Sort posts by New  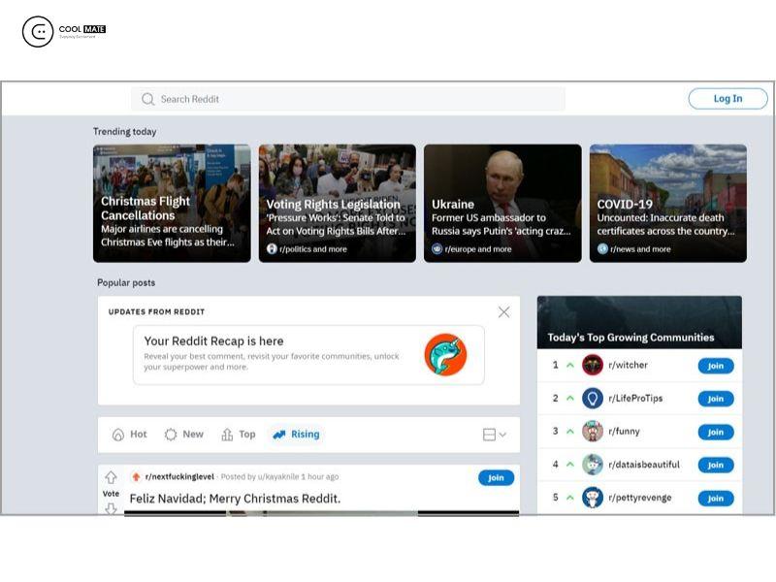pos(183,435)
